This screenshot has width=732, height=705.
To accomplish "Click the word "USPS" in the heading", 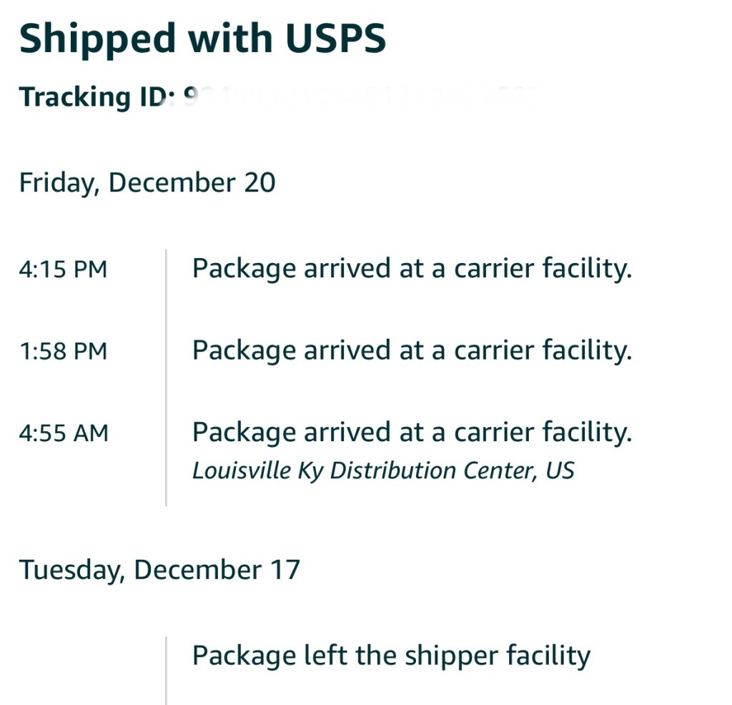I will [x=335, y=39].
